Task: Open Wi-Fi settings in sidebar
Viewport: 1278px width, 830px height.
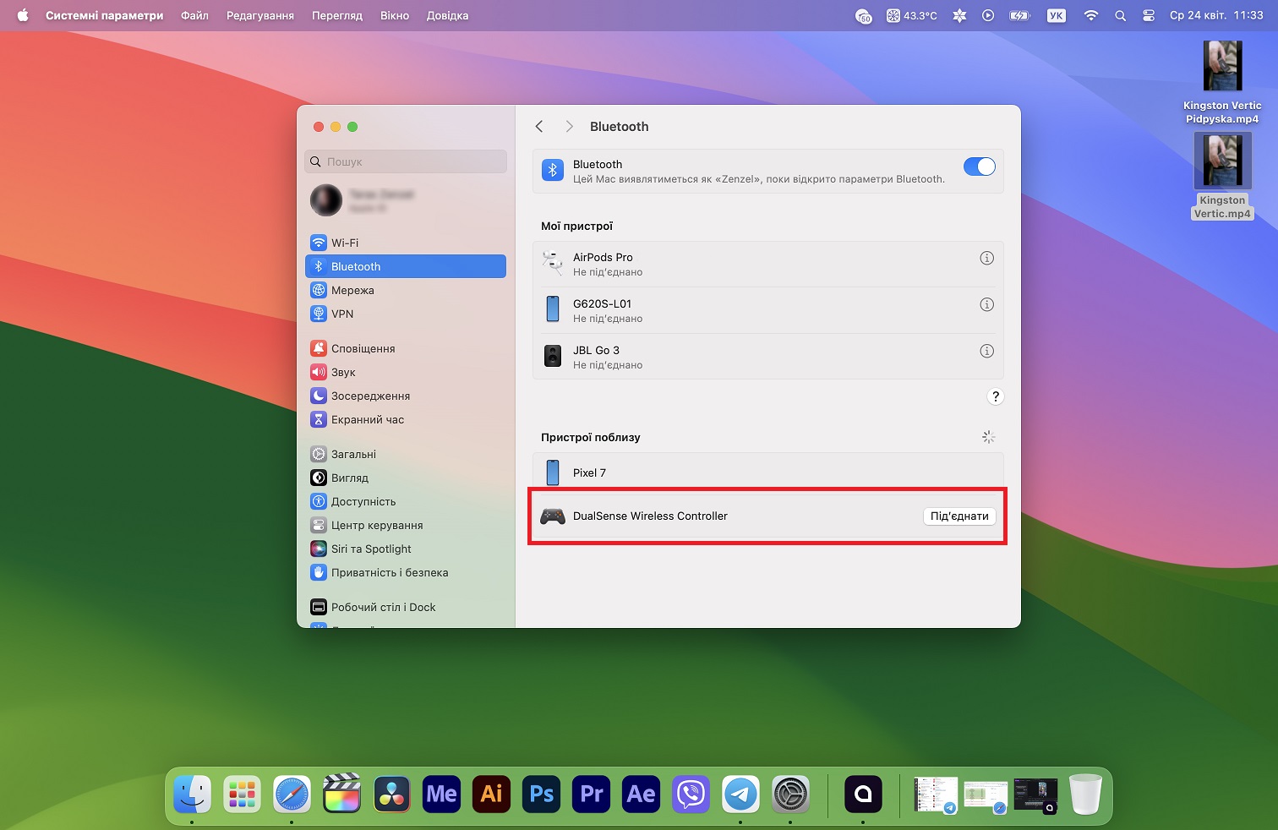Action: [x=406, y=243]
